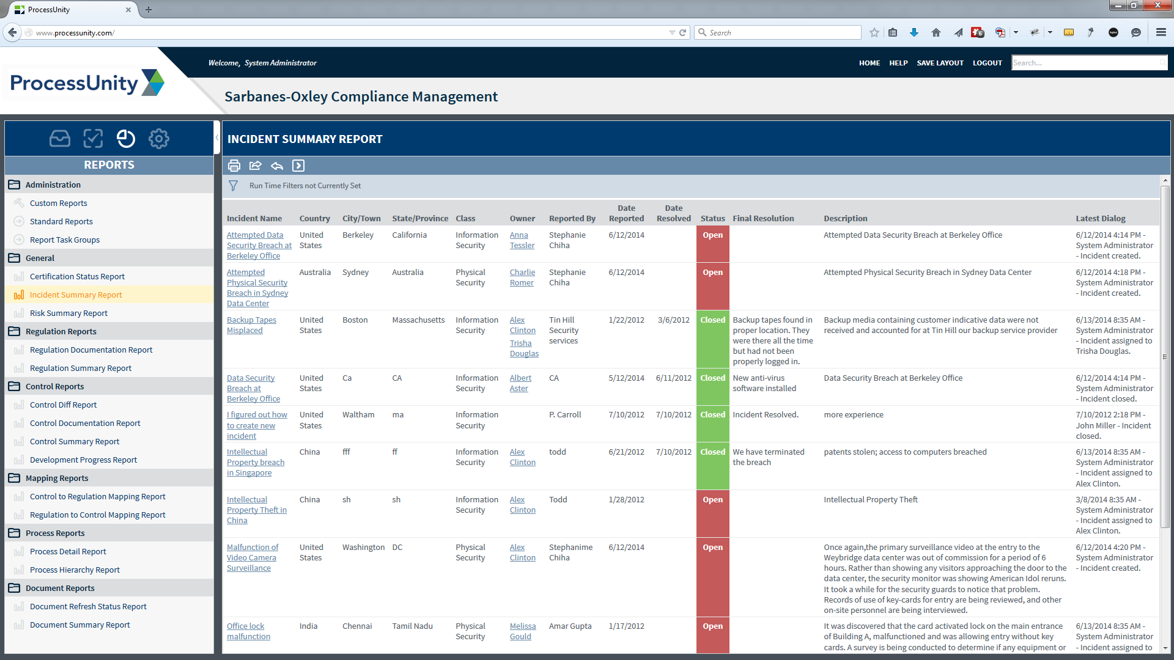Collapse the left sidebar panel
Image resolution: width=1174 pixels, height=660 pixels.
click(x=218, y=137)
